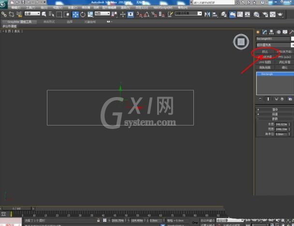
Task: Open the Render Setup dialog
Action: click(265, 14)
